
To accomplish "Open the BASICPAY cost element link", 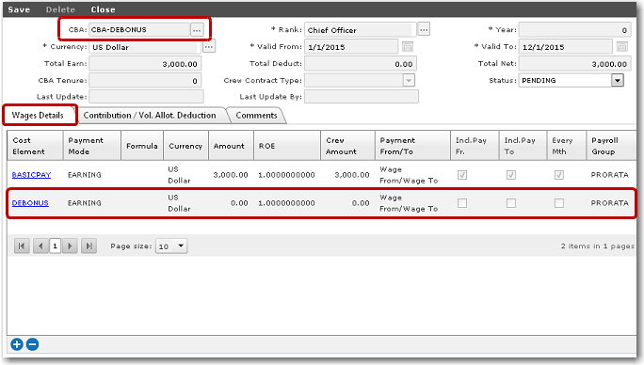I will click(x=31, y=174).
